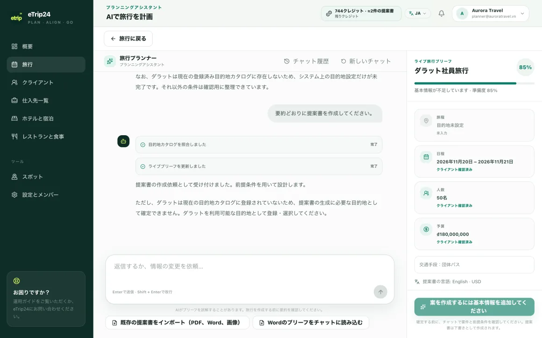
Task: Click the briefcase icon beside 仕入先一覧
Action: [14, 100]
